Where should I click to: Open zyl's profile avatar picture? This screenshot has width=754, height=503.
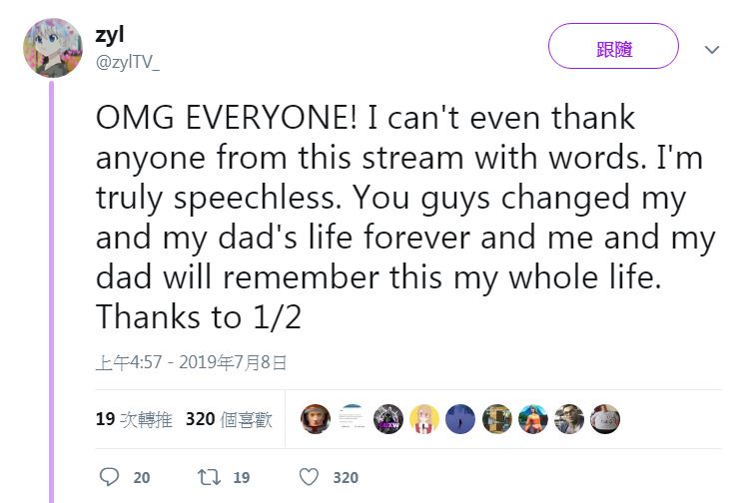52,48
